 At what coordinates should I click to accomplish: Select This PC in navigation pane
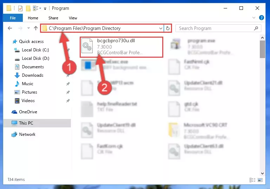[x=37, y=123]
